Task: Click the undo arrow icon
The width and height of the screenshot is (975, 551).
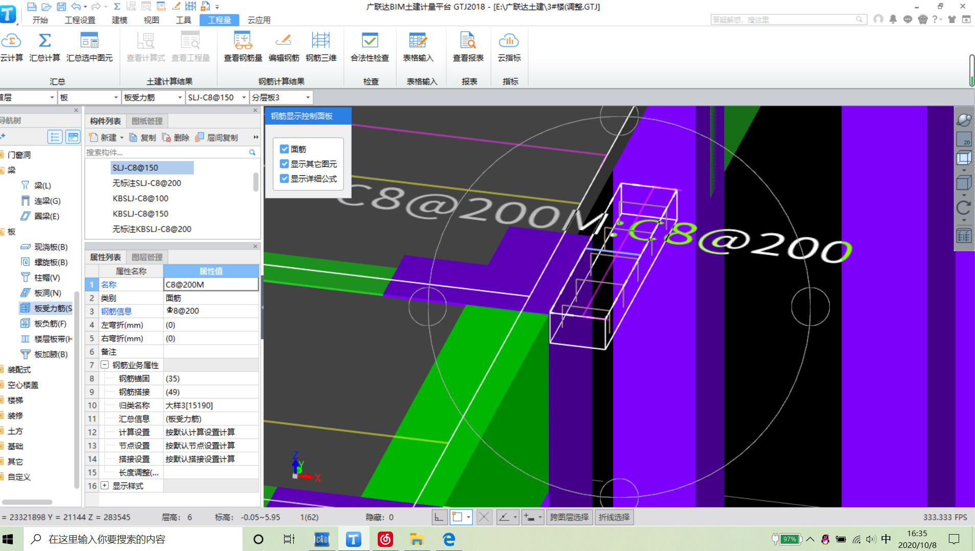Action: tap(76, 7)
